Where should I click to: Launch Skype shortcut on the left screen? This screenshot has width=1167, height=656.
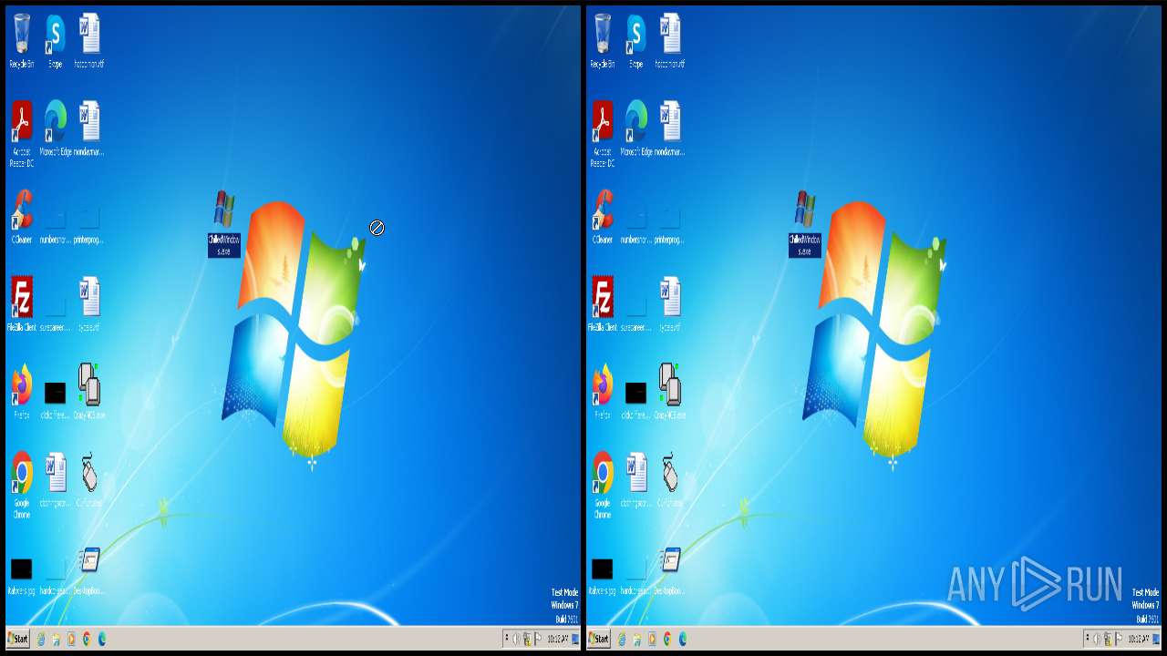[x=56, y=41]
